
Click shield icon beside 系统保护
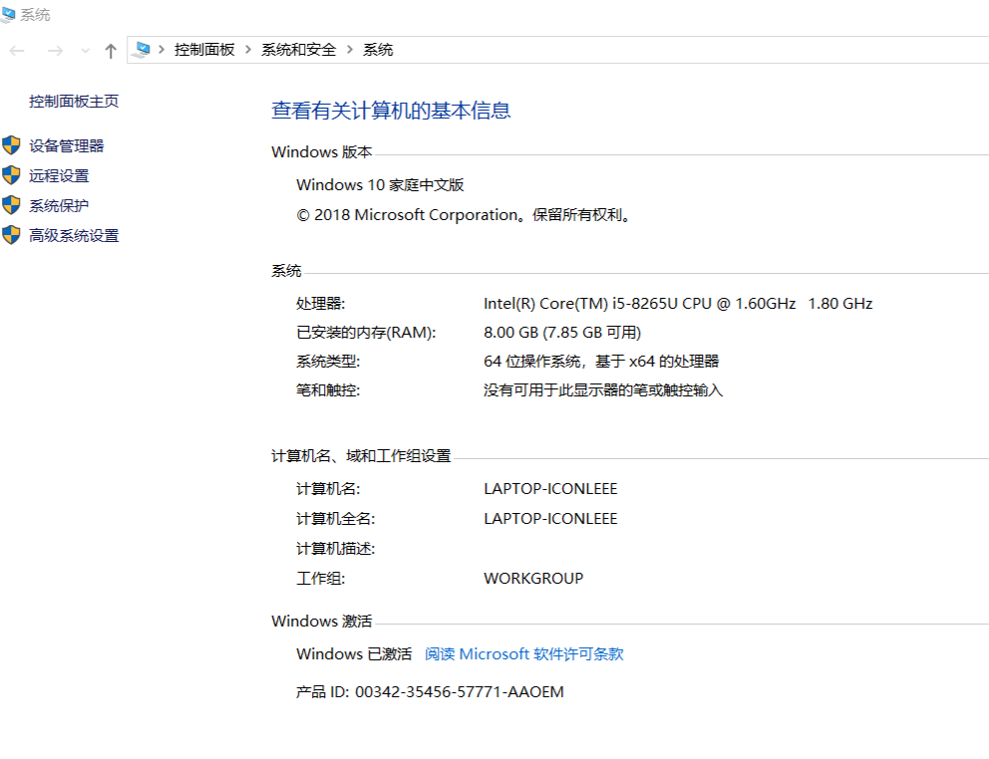pyautogui.click(x=11, y=205)
